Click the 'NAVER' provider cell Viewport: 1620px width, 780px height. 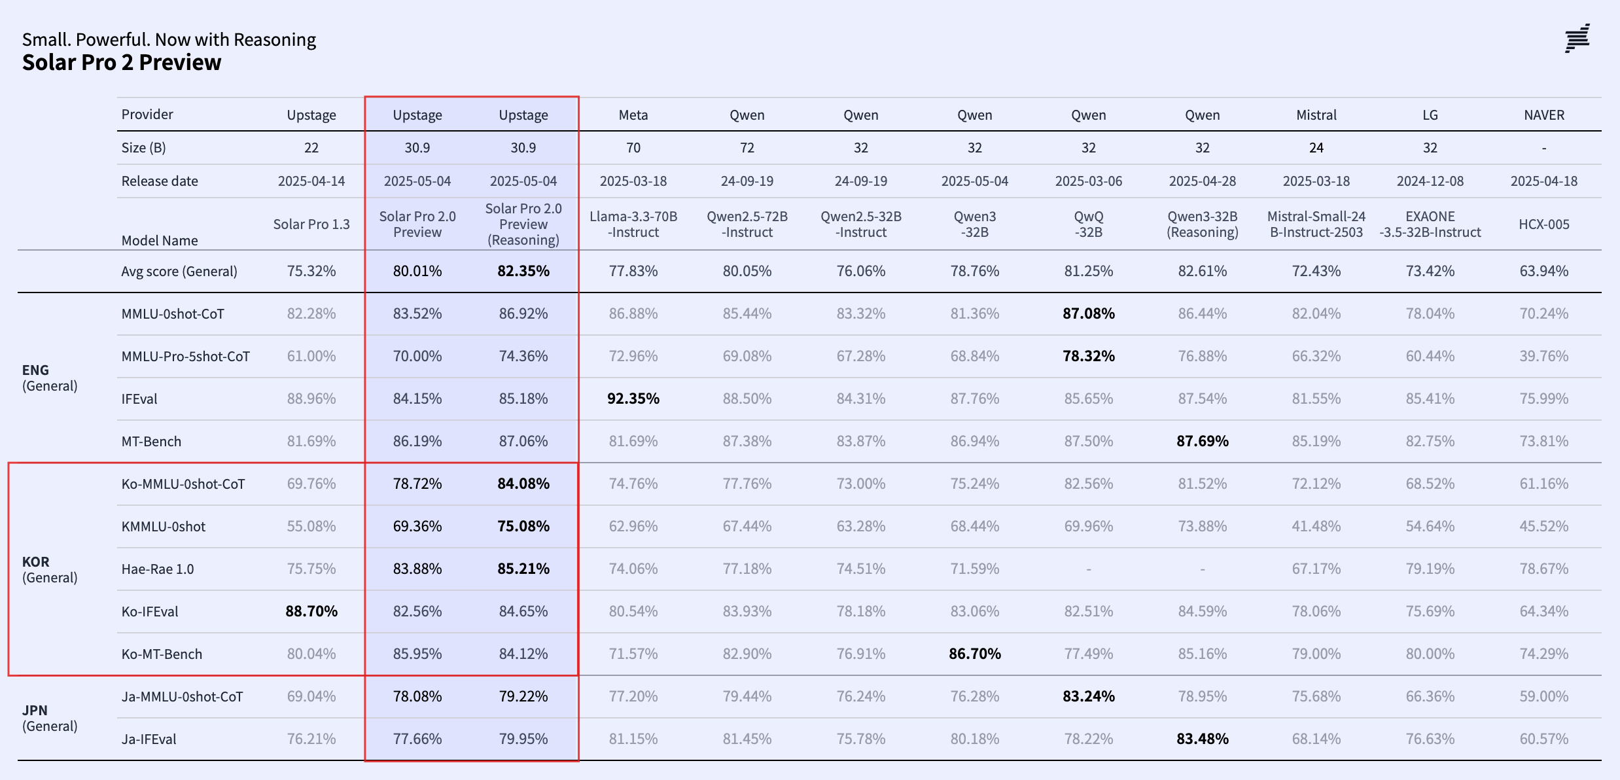pos(1544,115)
